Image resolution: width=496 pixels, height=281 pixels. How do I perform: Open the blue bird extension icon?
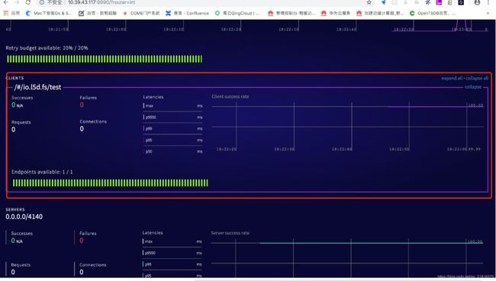[384, 2]
